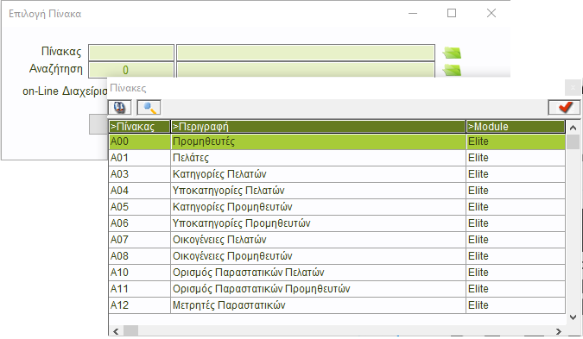Click the Elite module cell in row A01
The width and height of the screenshot is (583, 339).
pyautogui.click(x=516, y=158)
